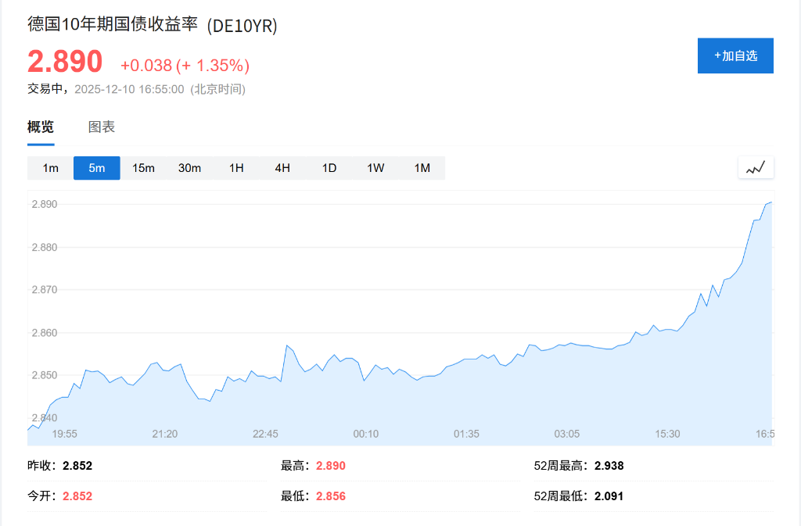Image resolution: width=801 pixels, height=526 pixels.
Task: Add DE10YR to watchlist with +加自选
Action: tap(735, 55)
